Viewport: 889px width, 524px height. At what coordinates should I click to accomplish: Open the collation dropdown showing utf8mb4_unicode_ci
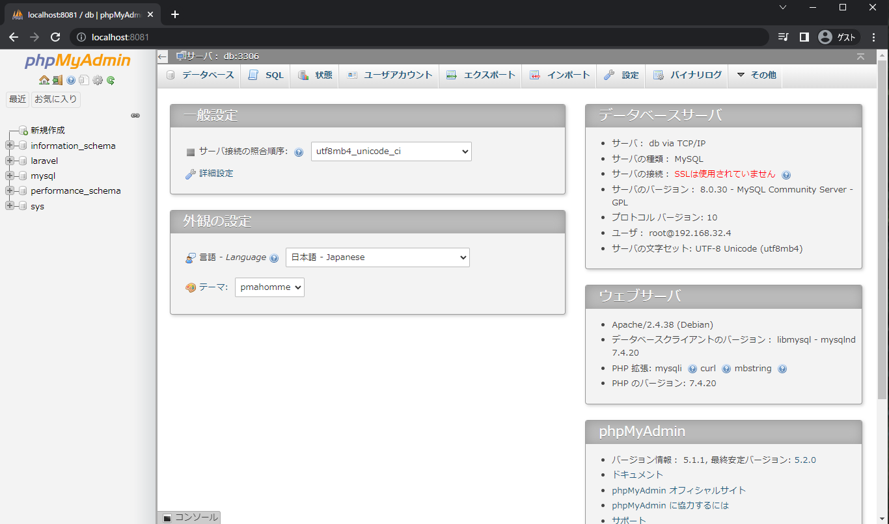pyautogui.click(x=391, y=151)
